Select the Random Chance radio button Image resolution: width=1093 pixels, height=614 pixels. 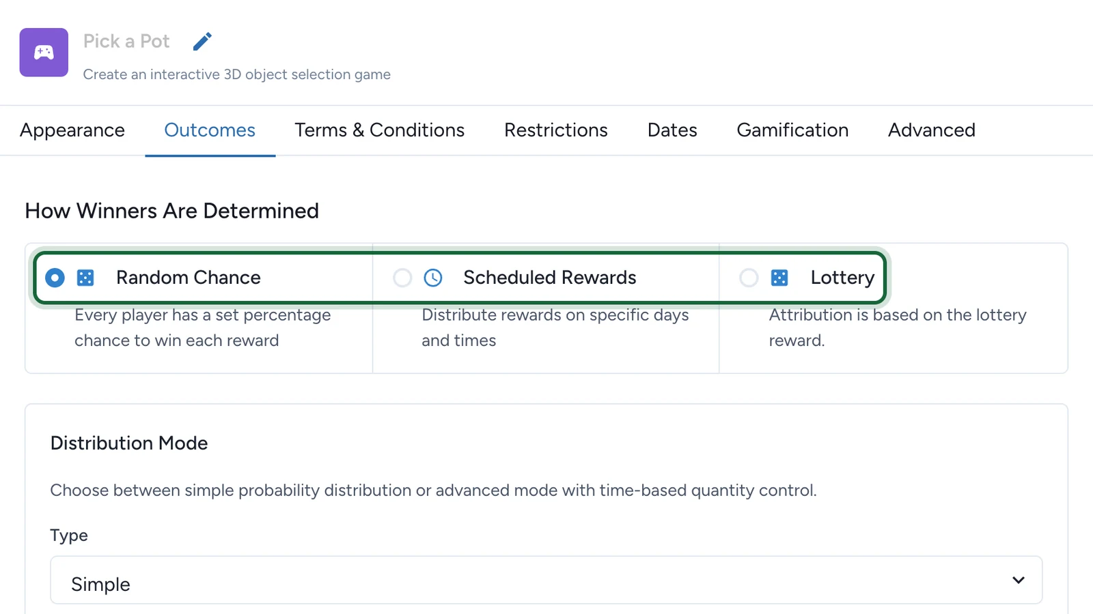coord(55,278)
